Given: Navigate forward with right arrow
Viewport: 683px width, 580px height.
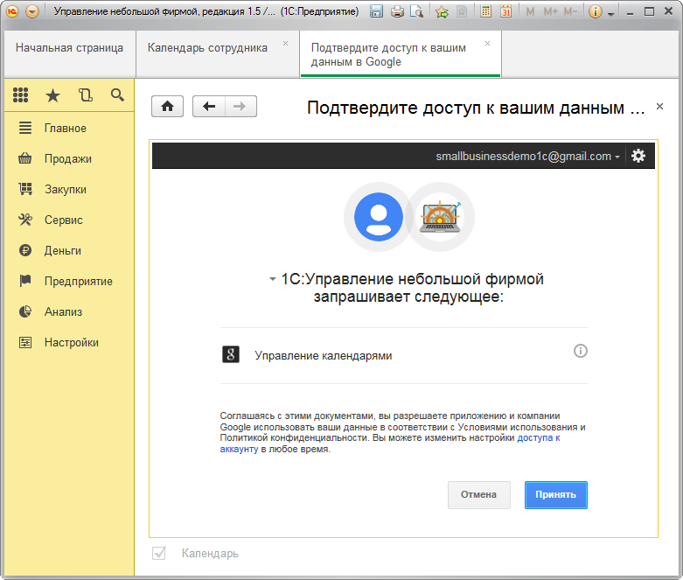Looking at the screenshot, I should click(240, 107).
